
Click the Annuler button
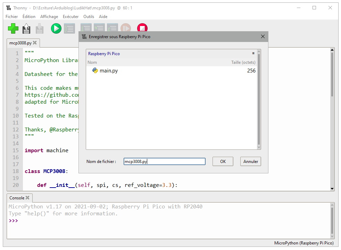point(250,162)
